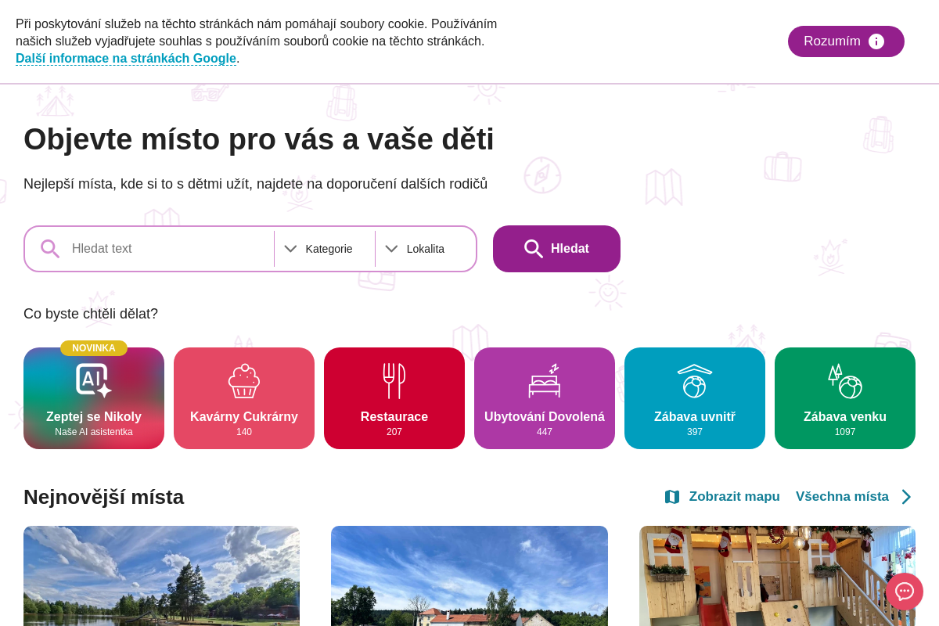Click the trees and ball Zábava venku icon
939x626 pixels.
coord(845,381)
